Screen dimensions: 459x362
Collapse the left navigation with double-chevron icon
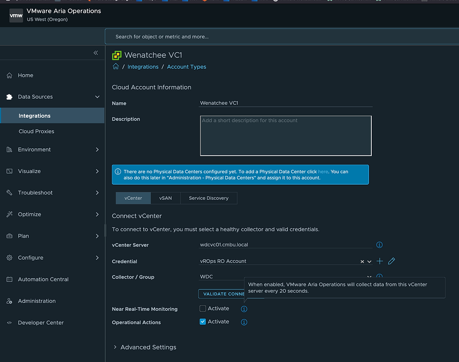pos(96,53)
